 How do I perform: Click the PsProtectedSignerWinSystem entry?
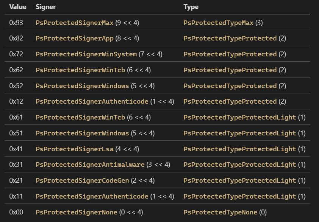click(x=86, y=54)
